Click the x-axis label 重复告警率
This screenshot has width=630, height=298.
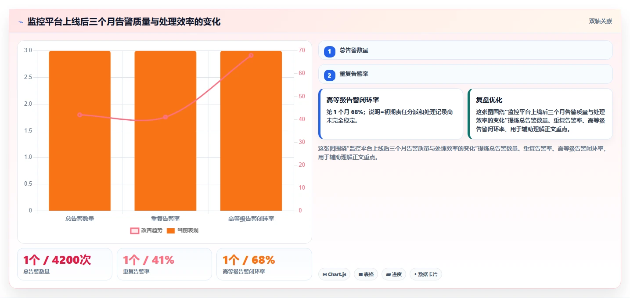pyautogui.click(x=166, y=219)
